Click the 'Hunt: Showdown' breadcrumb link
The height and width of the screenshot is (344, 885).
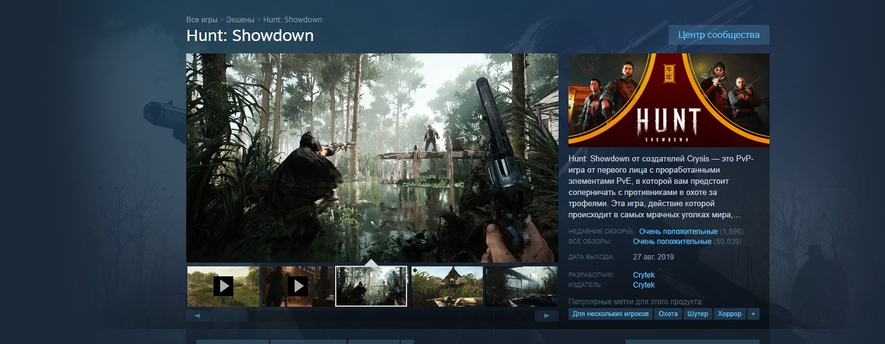292,20
